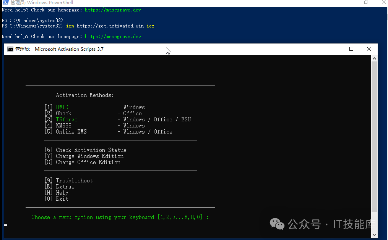Select the Ohook Office activation entry
388x240 pixels.
[x=63, y=113]
